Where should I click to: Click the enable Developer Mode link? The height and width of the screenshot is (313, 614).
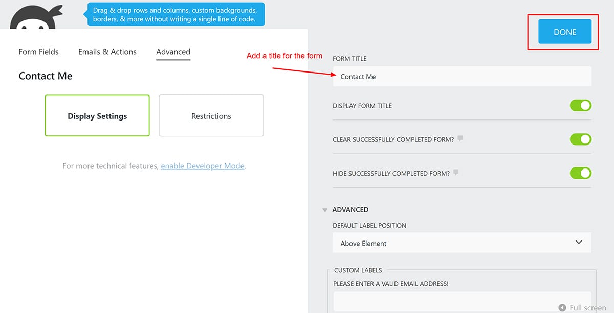203,166
